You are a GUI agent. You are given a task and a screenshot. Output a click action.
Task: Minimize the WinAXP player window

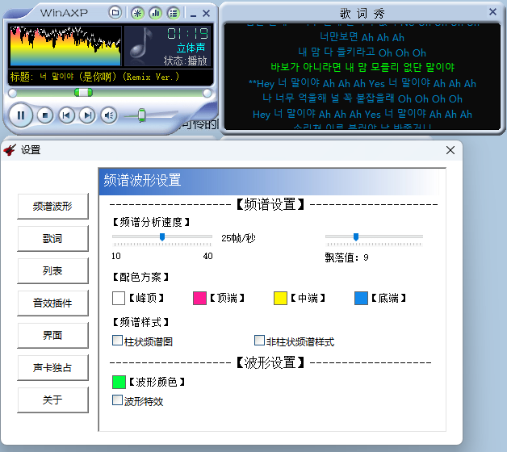pos(194,15)
